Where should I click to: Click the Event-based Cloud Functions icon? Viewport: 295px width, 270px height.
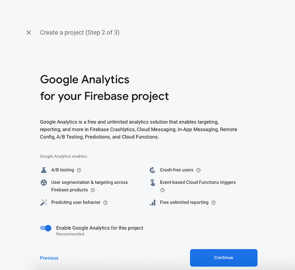[x=152, y=183]
